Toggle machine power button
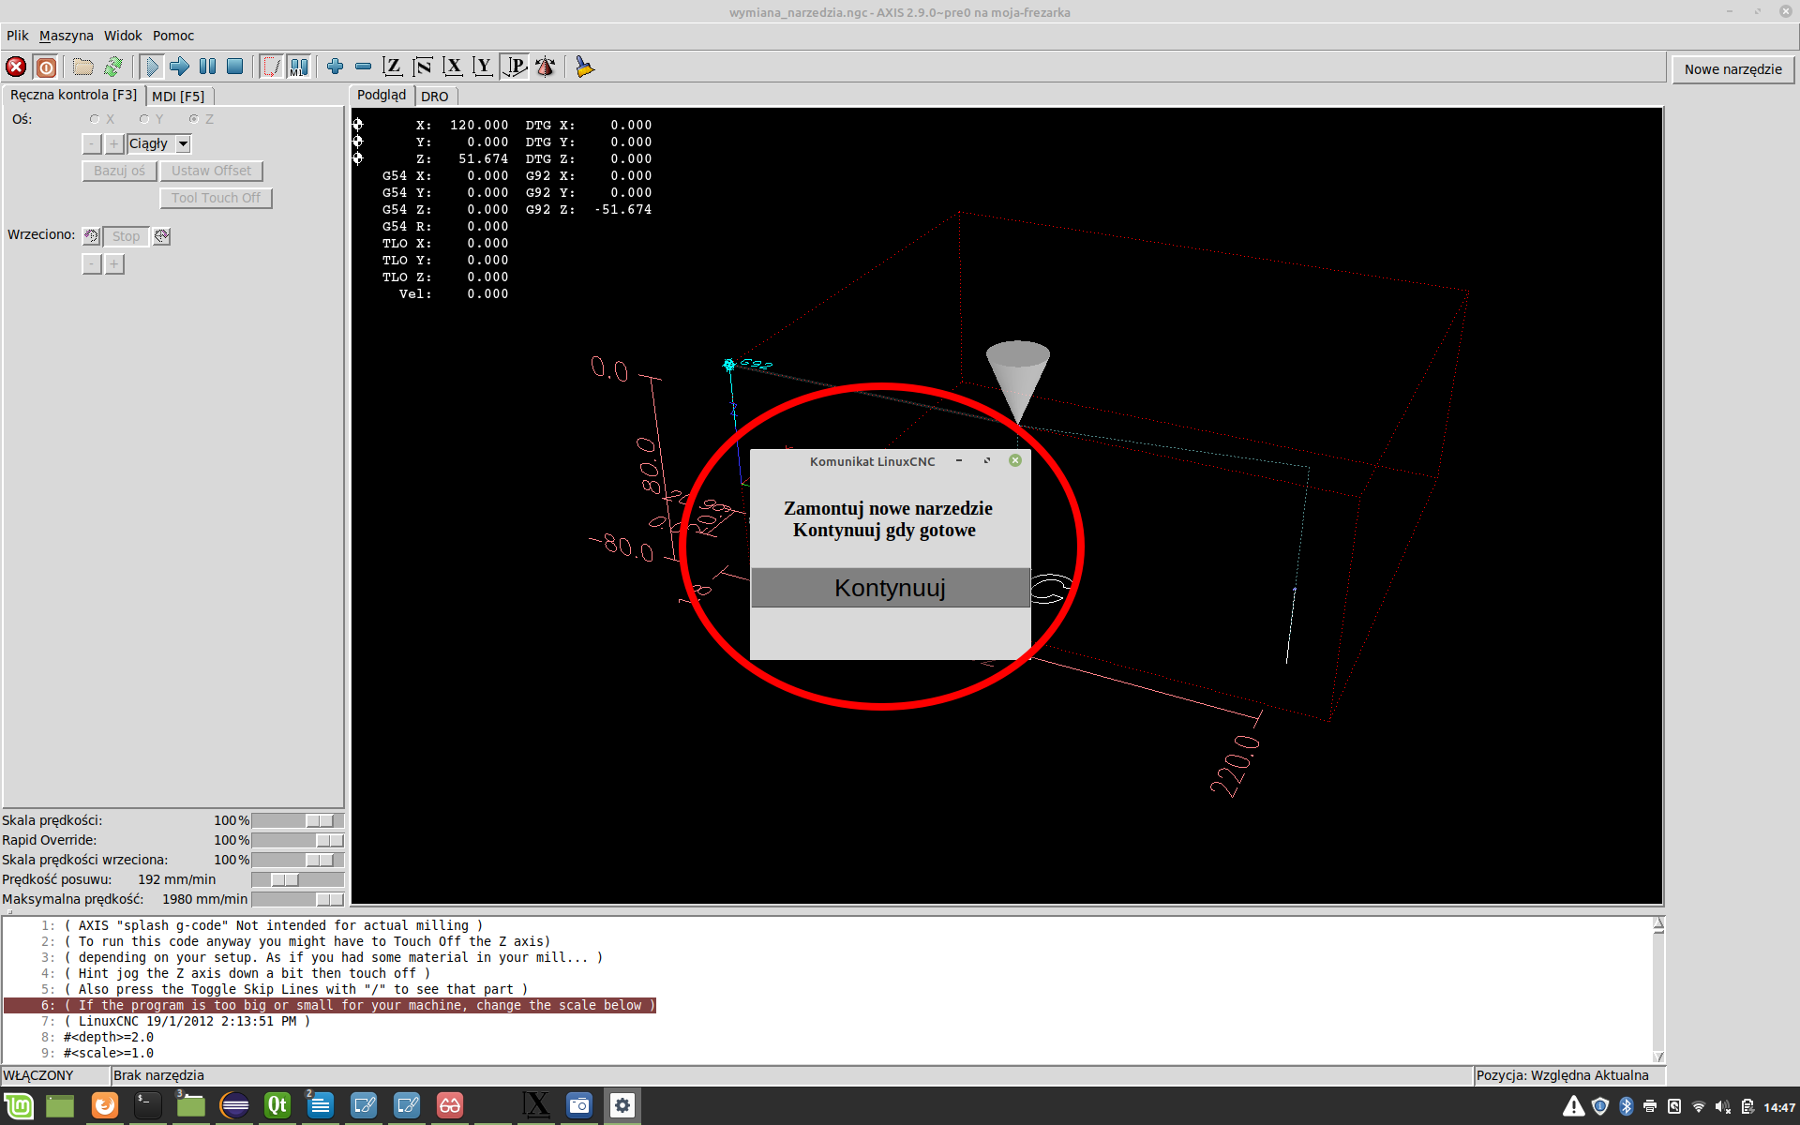 (x=46, y=67)
